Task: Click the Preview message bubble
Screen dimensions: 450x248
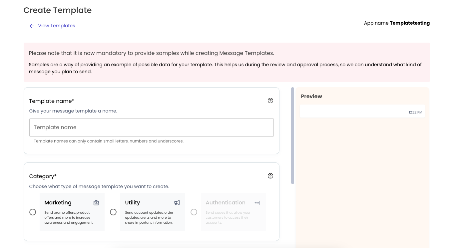Action: click(362, 111)
